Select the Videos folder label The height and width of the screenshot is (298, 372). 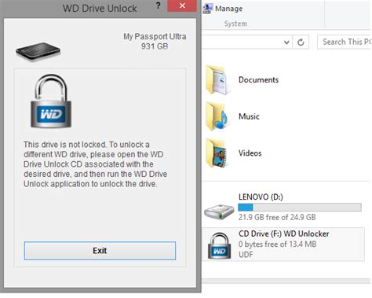[x=250, y=153]
